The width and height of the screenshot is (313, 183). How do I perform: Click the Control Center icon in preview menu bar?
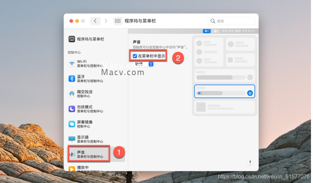click(216, 31)
